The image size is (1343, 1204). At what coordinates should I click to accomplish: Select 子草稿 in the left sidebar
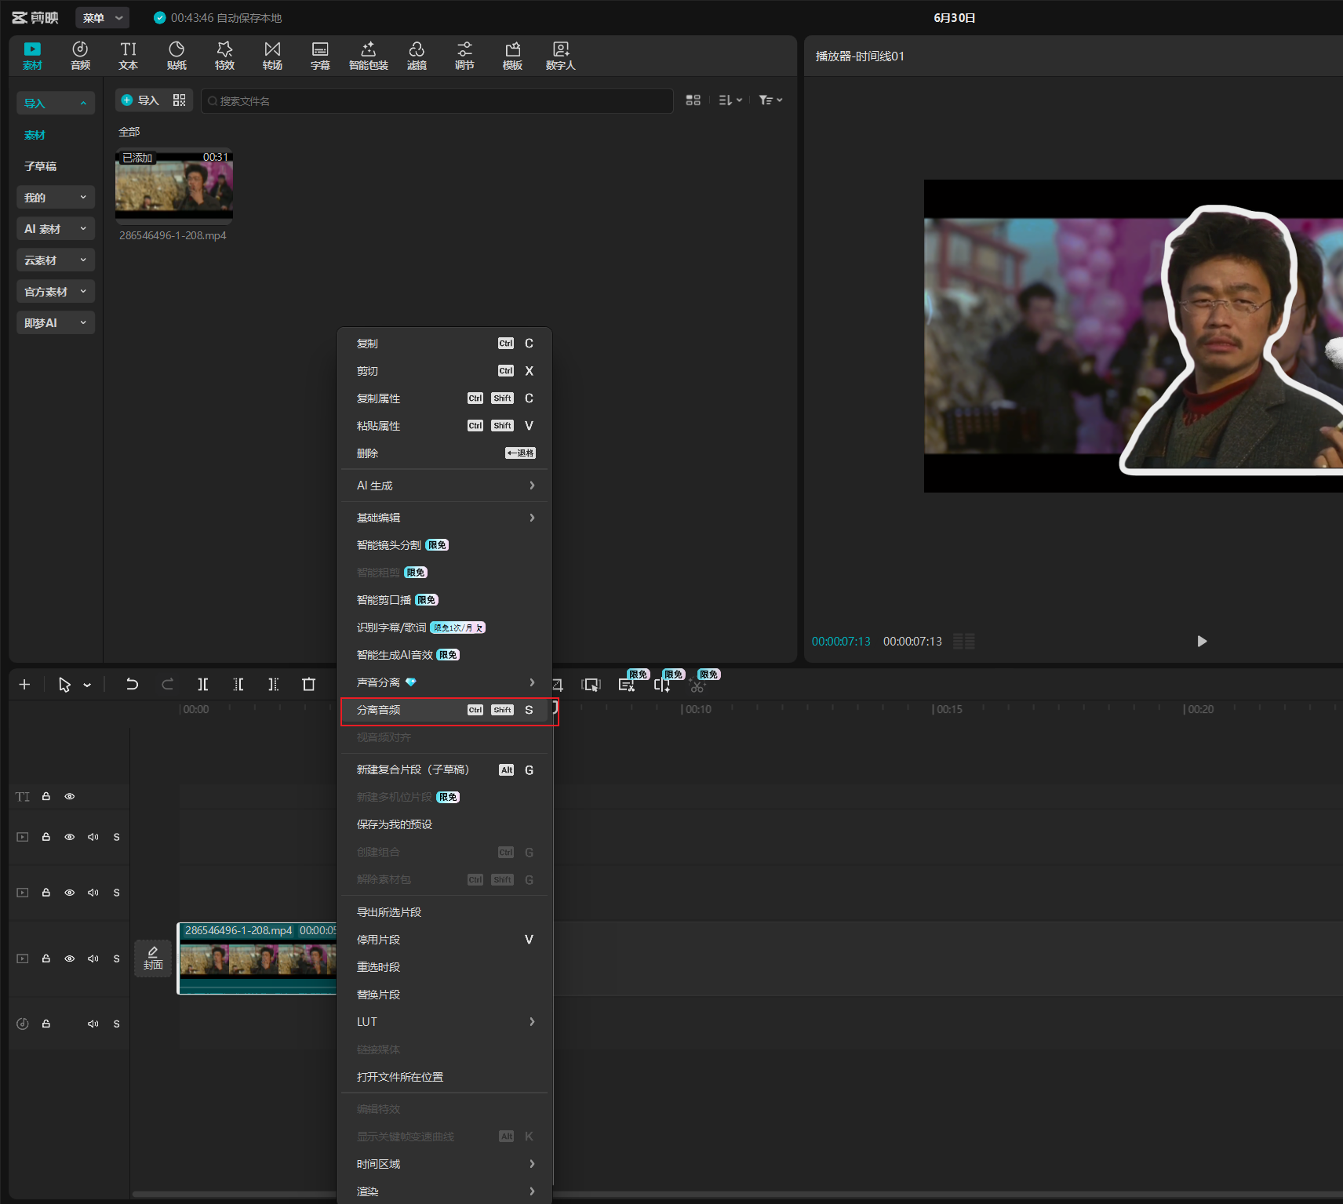(x=41, y=166)
